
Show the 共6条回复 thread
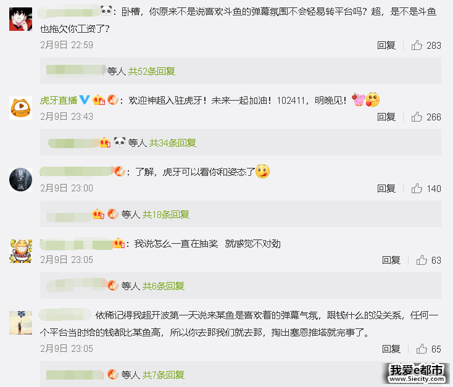(163, 286)
